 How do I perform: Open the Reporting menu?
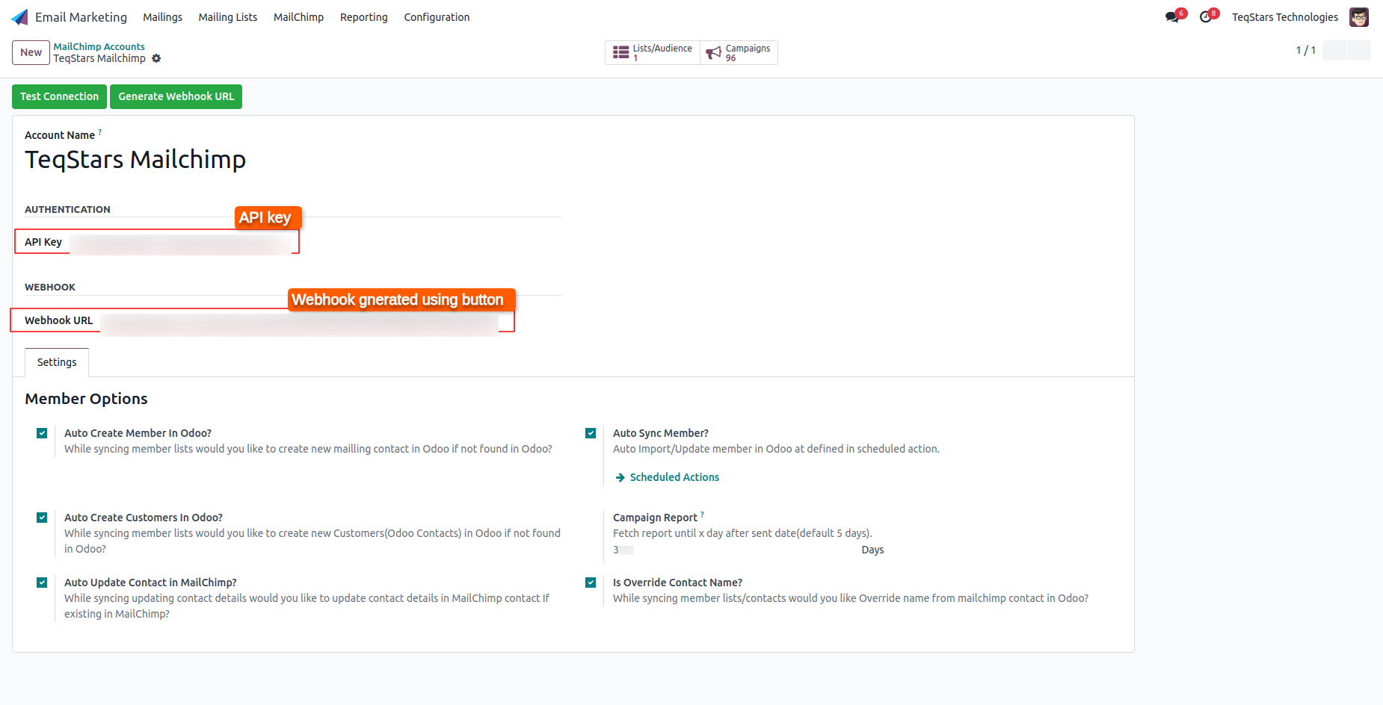click(x=364, y=17)
